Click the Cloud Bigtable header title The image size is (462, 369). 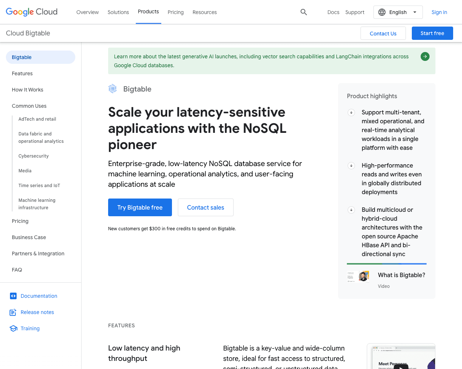pos(28,33)
